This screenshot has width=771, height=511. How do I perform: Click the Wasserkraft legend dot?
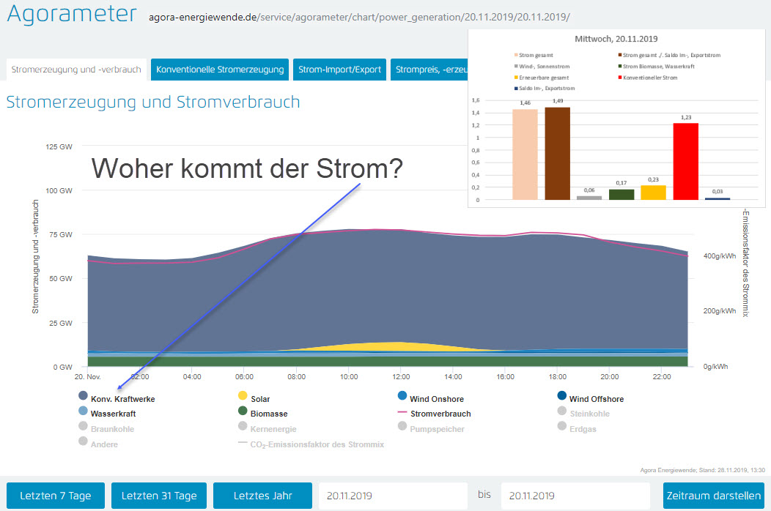(x=84, y=411)
